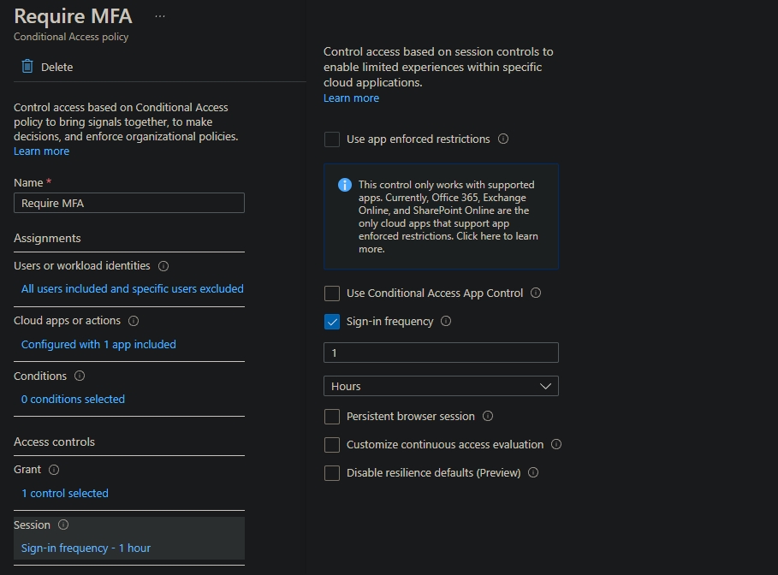Enable Disable resilience defaults (Preview) checkbox
The width and height of the screenshot is (778, 575).
(332, 473)
